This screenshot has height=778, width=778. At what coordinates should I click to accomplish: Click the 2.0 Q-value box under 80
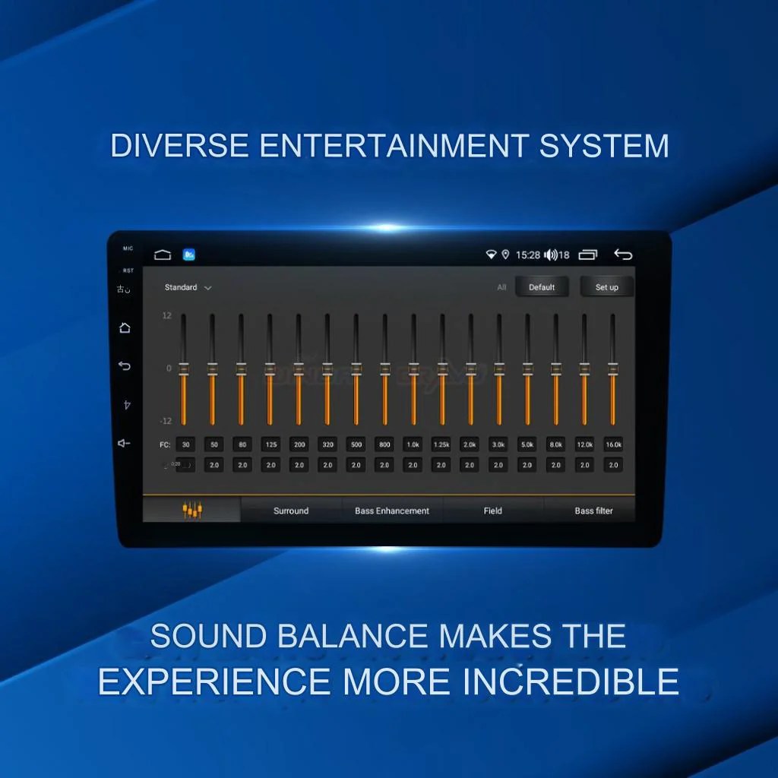(242, 465)
